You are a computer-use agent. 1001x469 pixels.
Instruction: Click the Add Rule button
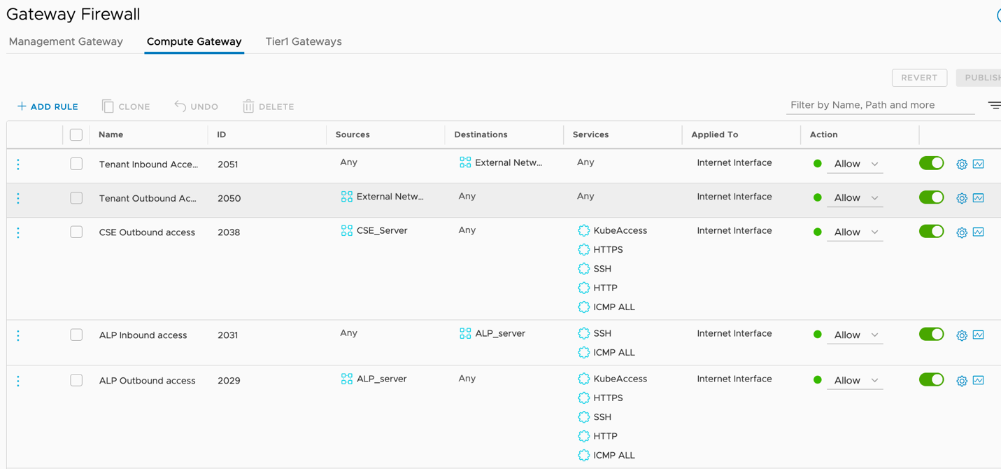[48, 106]
